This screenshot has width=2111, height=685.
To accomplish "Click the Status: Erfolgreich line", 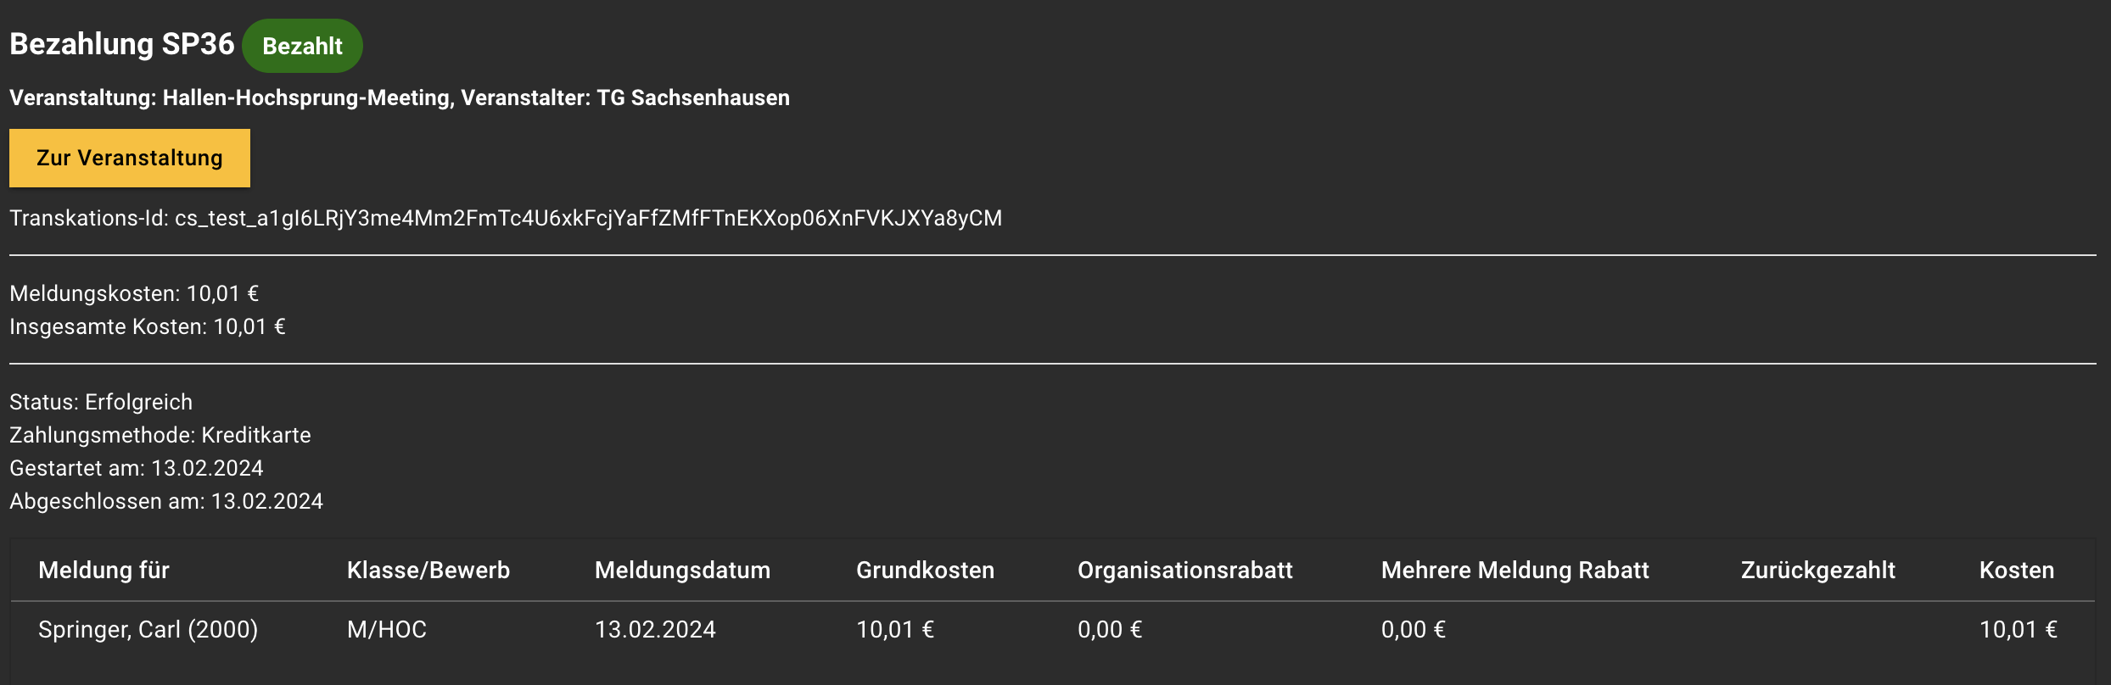I will click(101, 402).
